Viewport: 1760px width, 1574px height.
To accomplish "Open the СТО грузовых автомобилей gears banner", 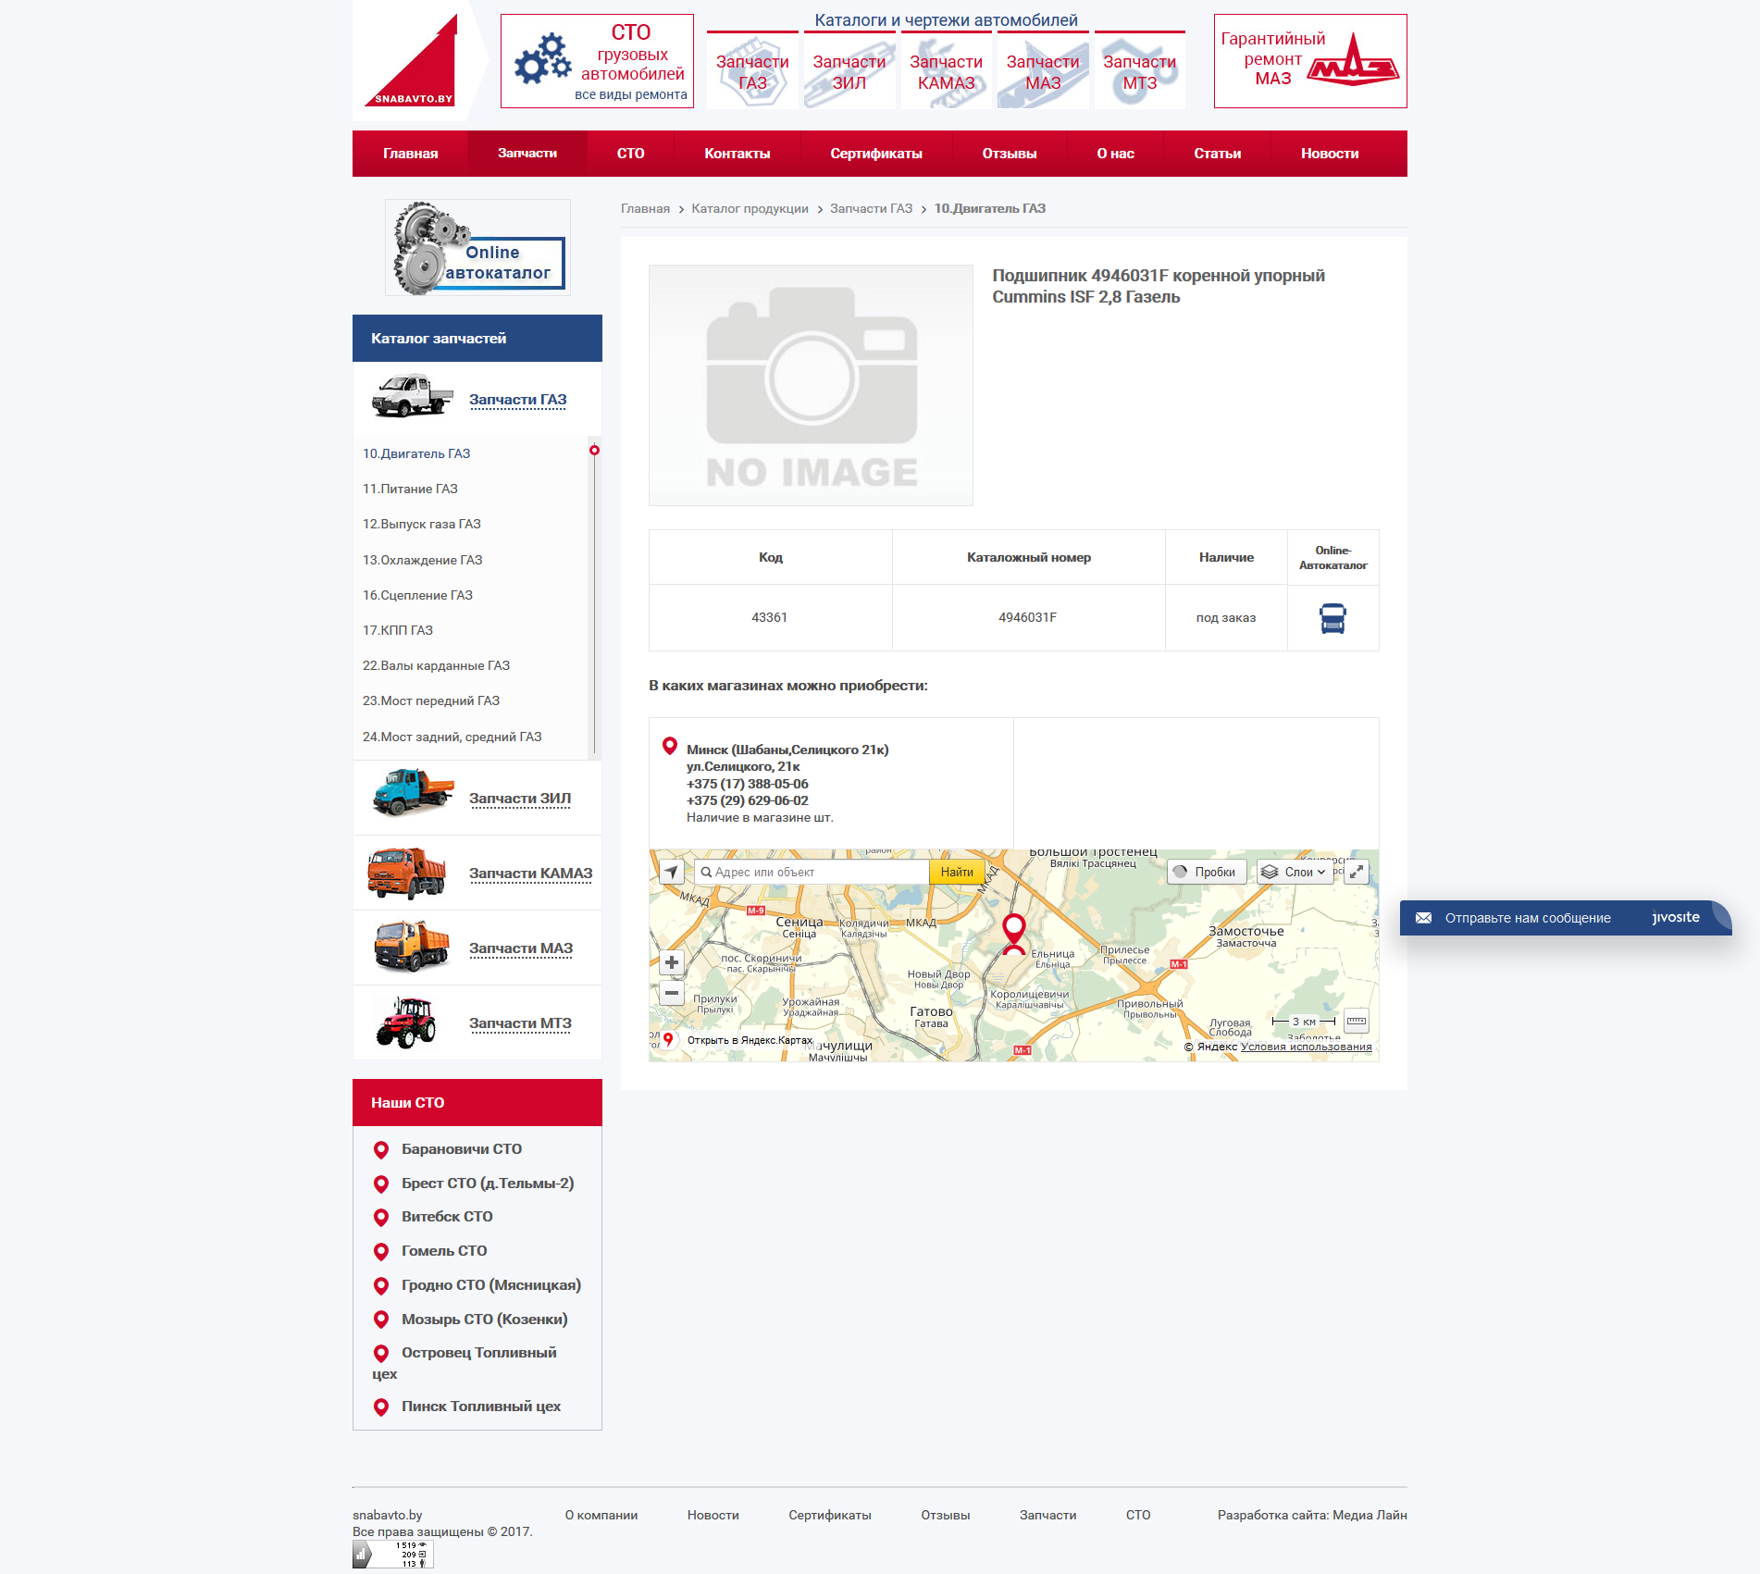I will tap(597, 61).
